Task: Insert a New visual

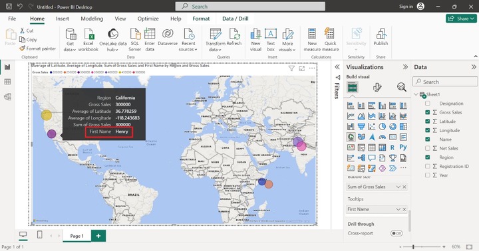Action: click(x=255, y=40)
